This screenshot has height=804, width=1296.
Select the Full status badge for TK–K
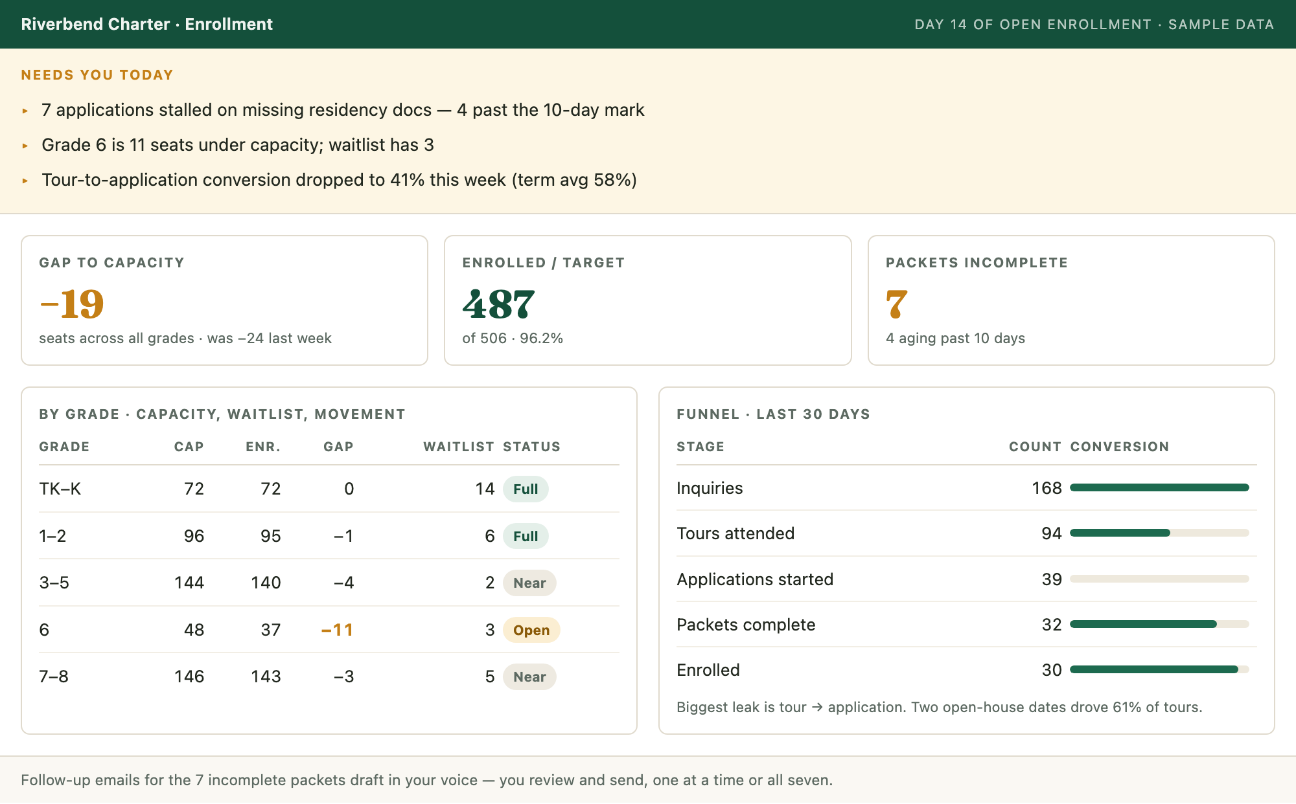pos(526,489)
